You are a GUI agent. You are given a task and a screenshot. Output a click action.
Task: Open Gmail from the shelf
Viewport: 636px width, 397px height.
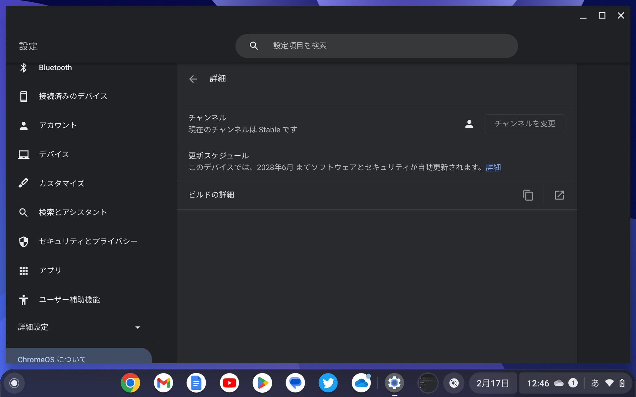pyautogui.click(x=163, y=383)
